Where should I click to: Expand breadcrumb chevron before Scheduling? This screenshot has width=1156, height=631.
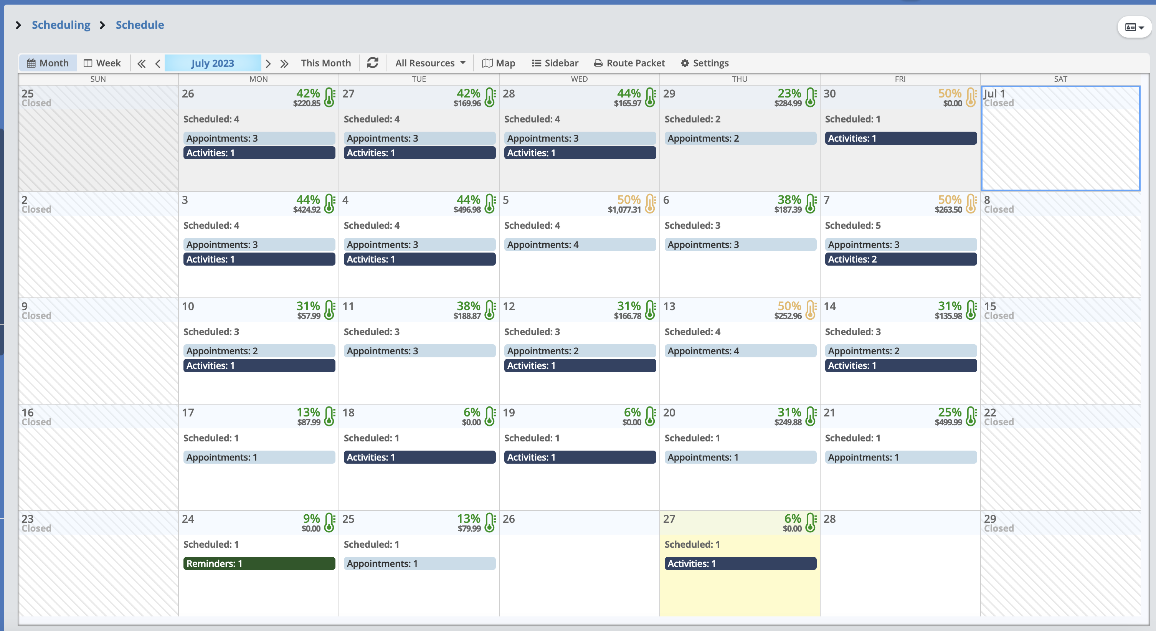point(18,25)
